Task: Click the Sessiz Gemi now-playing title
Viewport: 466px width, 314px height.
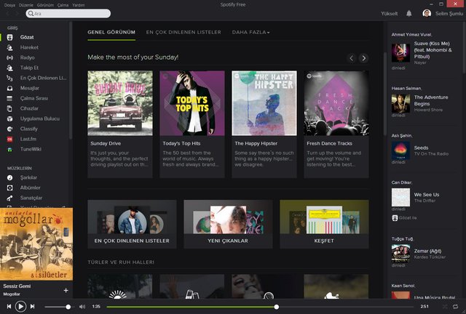Action: click(17, 286)
